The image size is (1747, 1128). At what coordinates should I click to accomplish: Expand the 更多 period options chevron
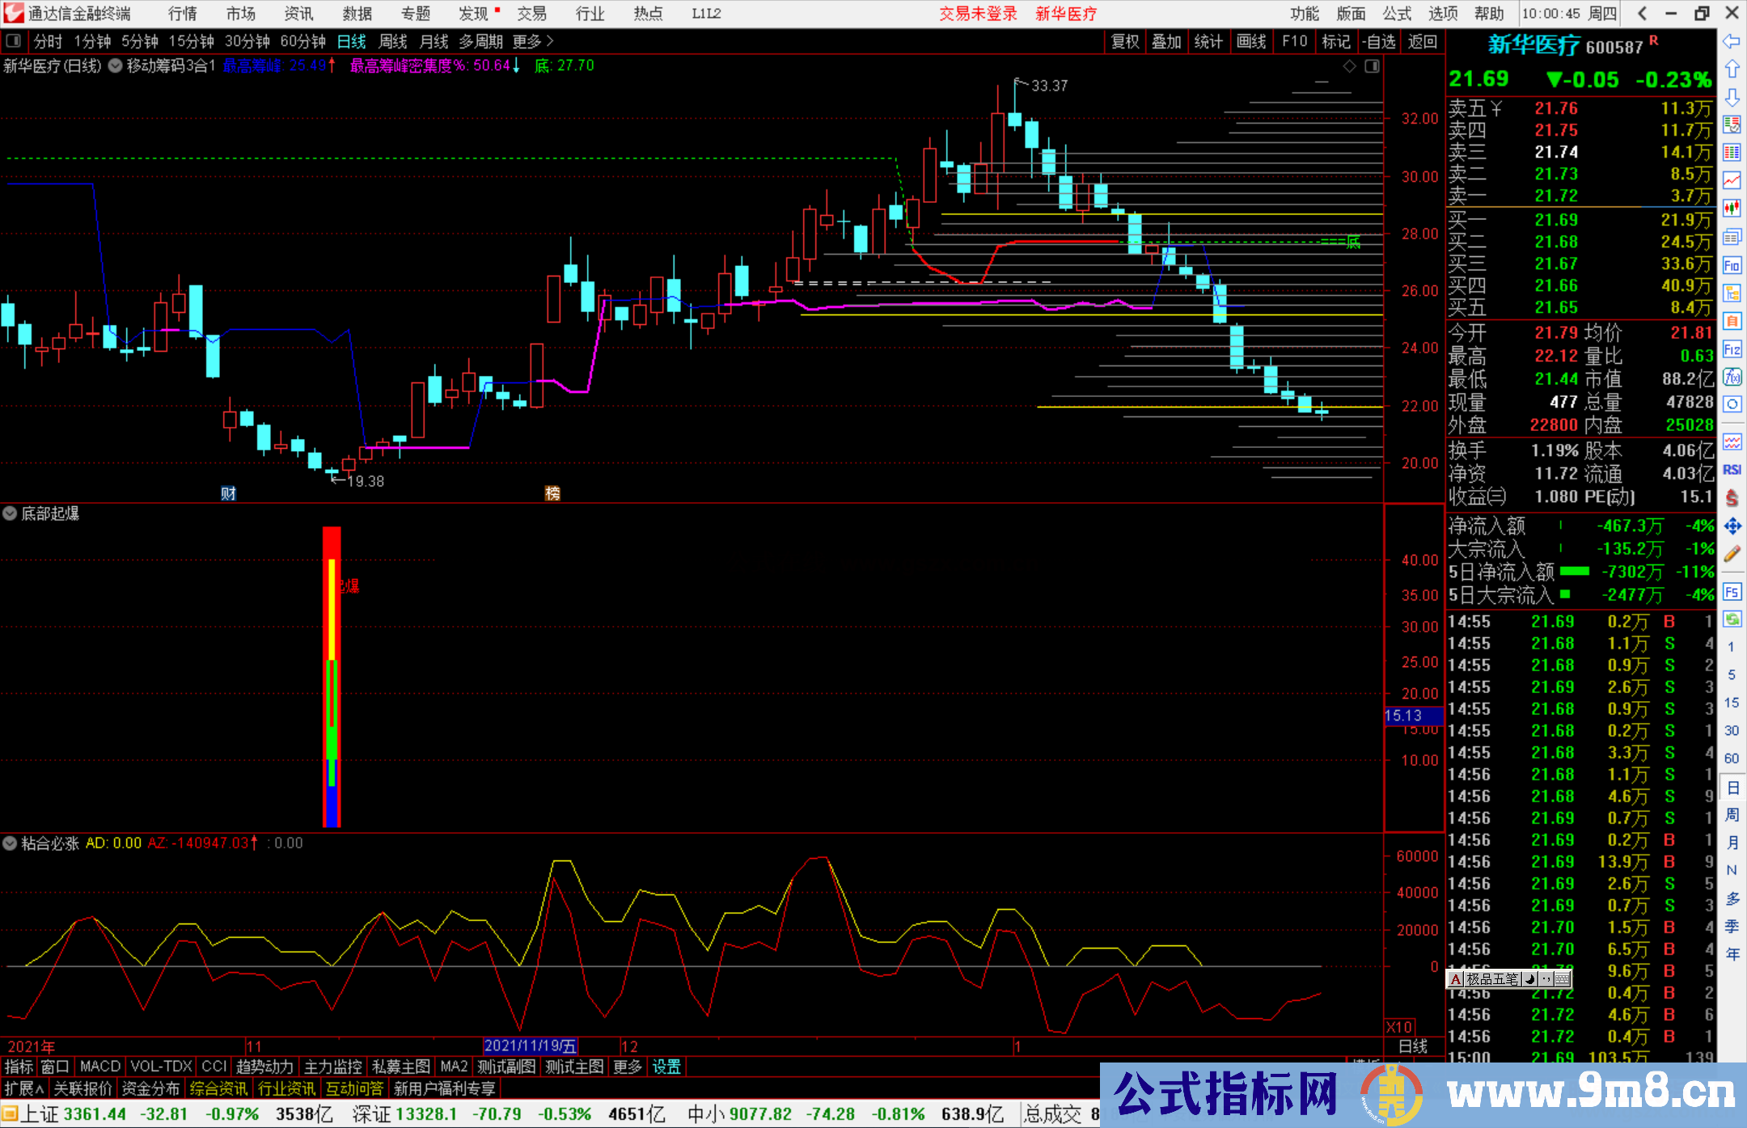pos(550,41)
